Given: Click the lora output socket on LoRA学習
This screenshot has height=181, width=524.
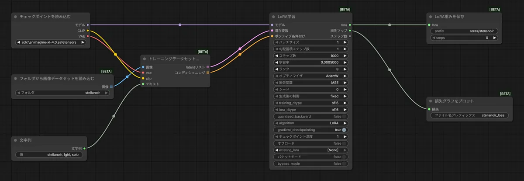Looking at the screenshot, I should pos(350,25).
